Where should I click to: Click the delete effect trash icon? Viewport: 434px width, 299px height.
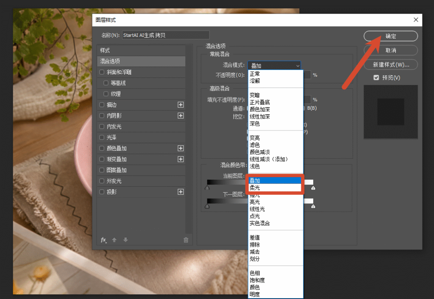pos(186,240)
